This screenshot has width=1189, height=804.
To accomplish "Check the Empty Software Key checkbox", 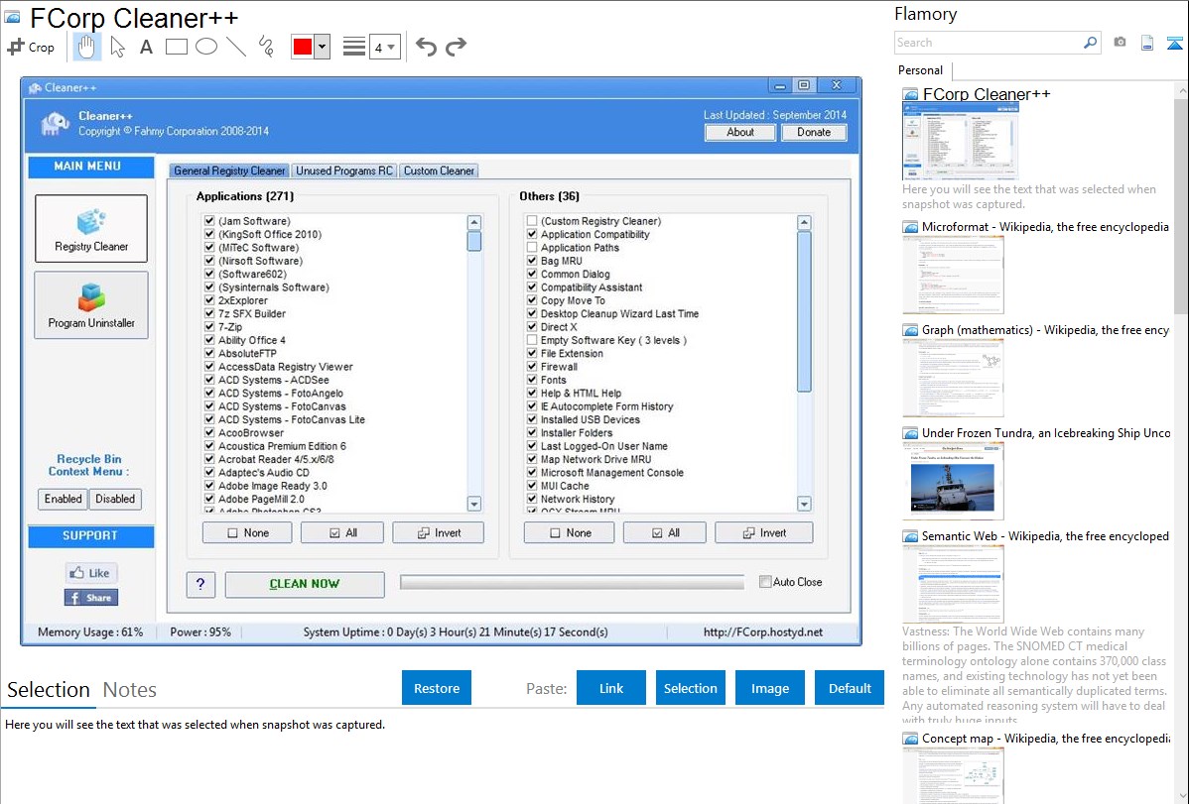I will 532,340.
